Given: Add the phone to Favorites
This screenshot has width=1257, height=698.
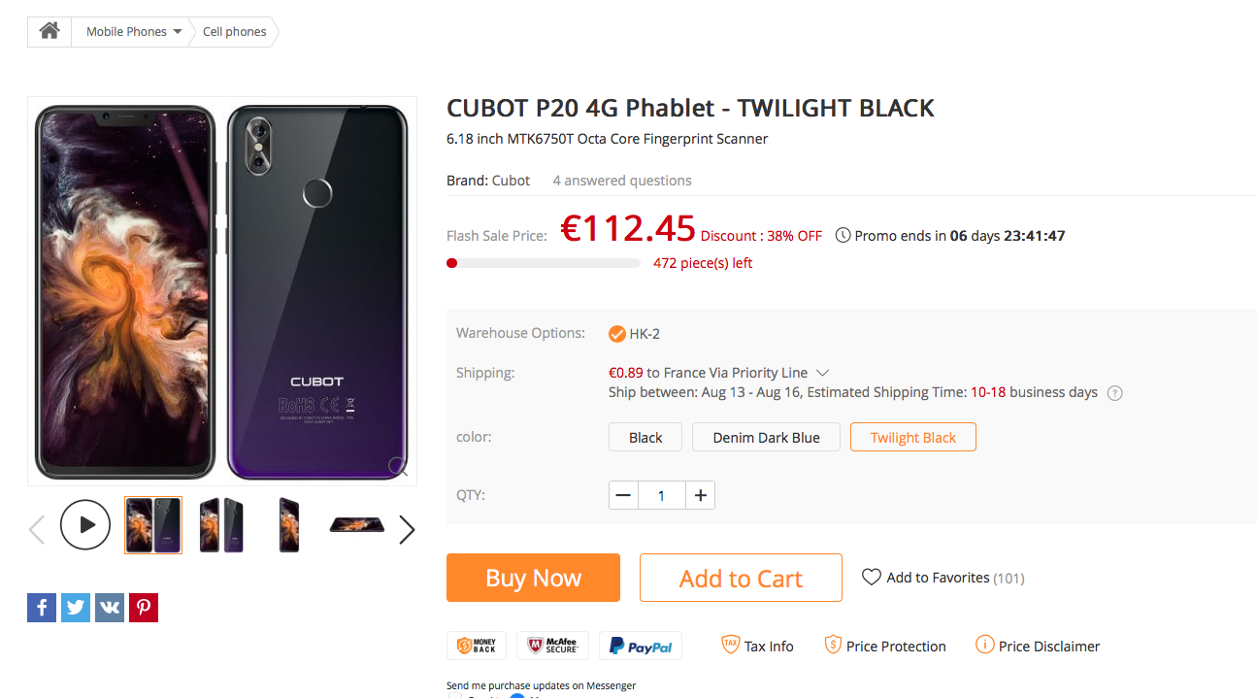Looking at the screenshot, I should 942,578.
